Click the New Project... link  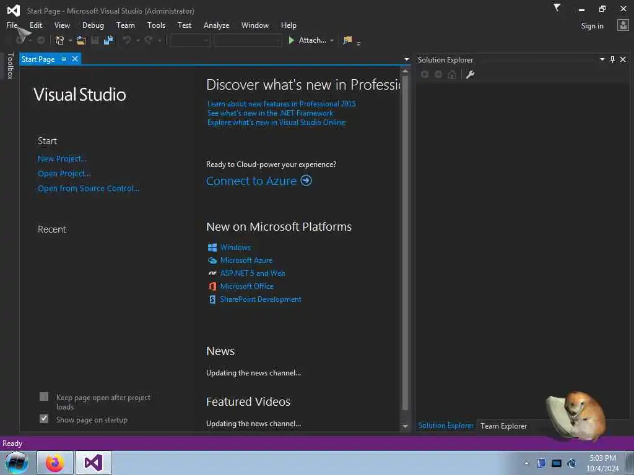62,159
